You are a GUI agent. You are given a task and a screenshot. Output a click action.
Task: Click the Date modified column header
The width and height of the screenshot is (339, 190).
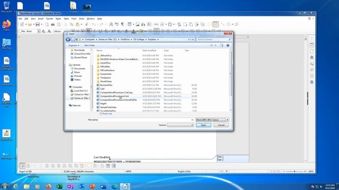pos(149,51)
